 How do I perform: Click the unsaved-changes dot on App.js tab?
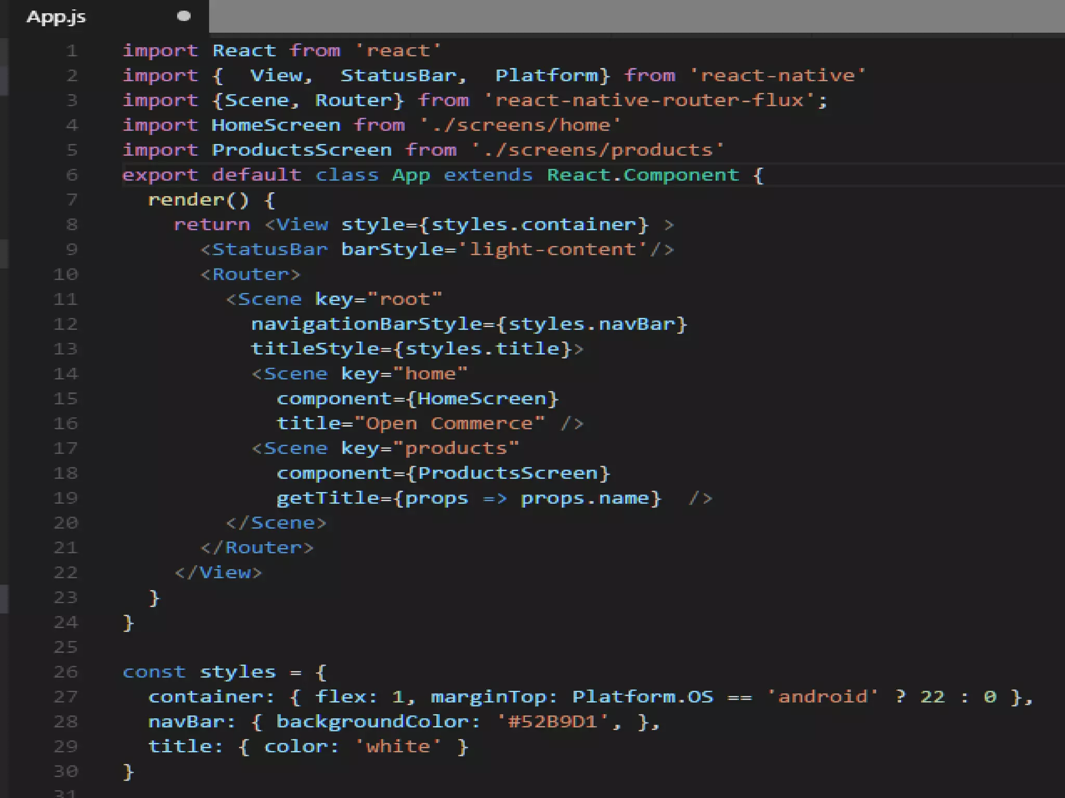[x=184, y=16]
